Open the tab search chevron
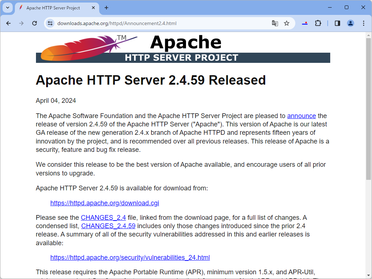This screenshot has height=279, width=372. coord(7,8)
